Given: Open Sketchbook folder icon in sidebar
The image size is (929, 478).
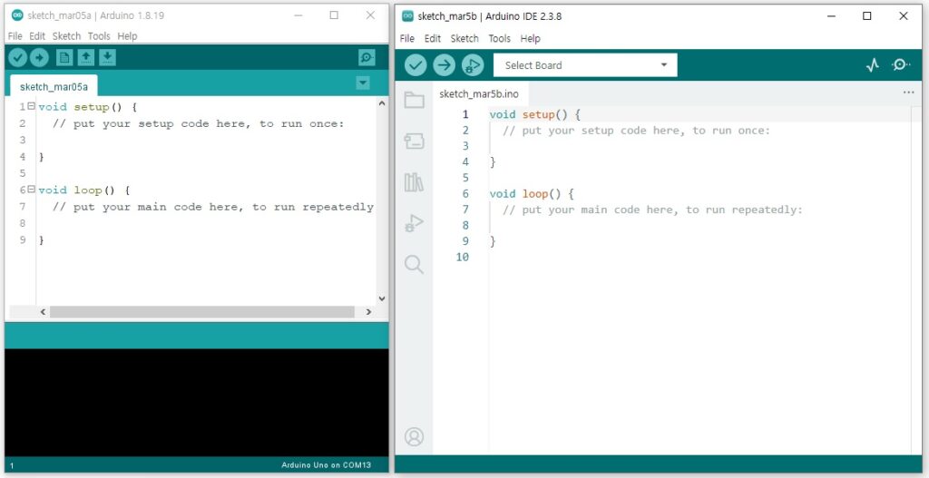Looking at the screenshot, I should point(415,101).
